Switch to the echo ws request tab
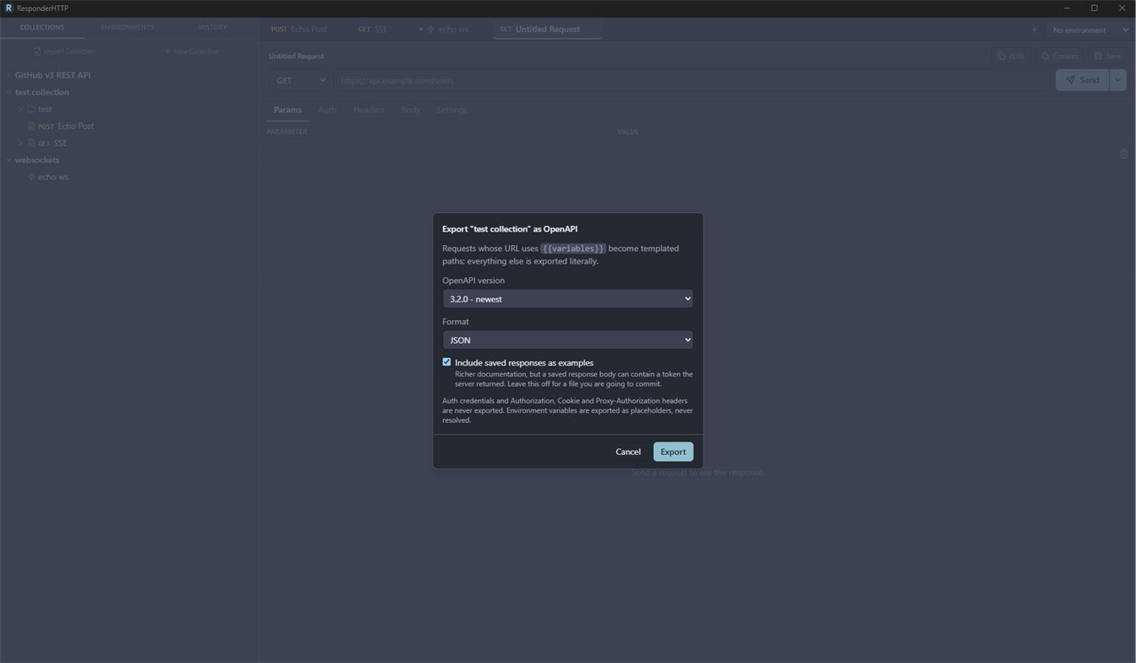 (x=444, y=29)
